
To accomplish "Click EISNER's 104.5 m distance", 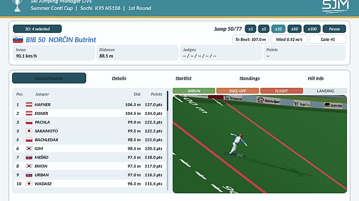I will [x=133, y=113].
